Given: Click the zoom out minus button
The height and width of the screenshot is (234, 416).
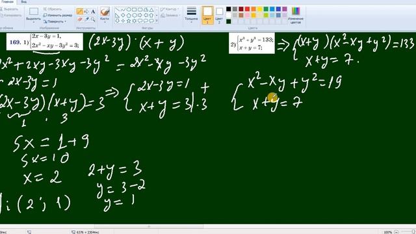Looking at the screenshot, I should click(x=396, y=232).
